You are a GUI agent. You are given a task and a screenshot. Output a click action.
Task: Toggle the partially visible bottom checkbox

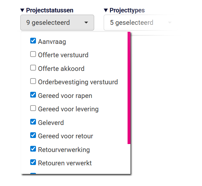33,174
